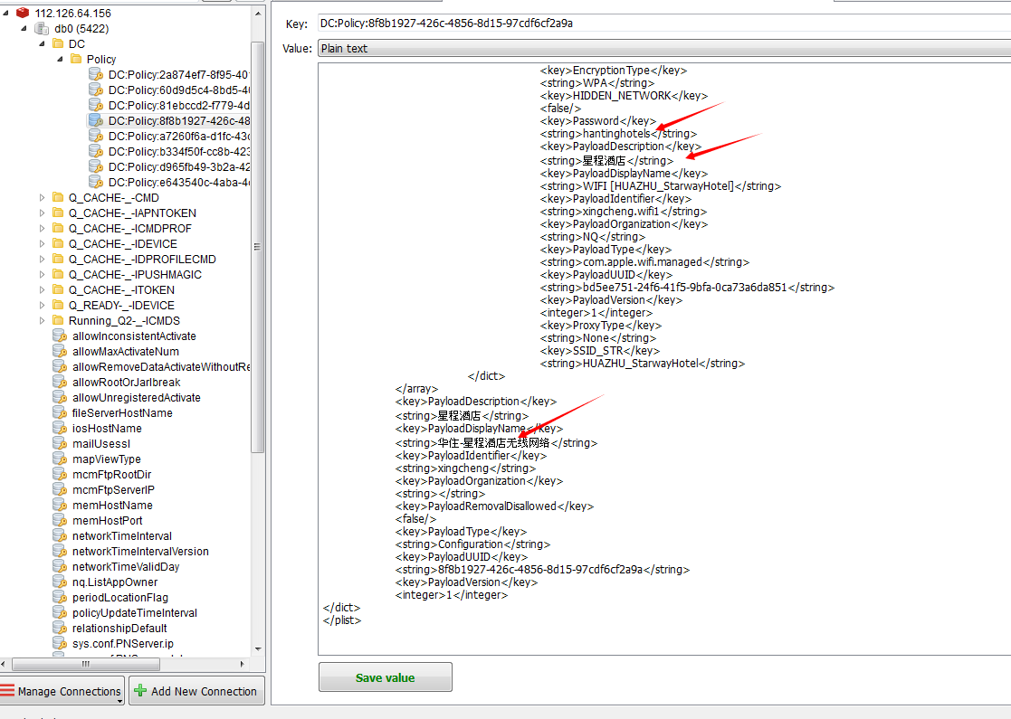Select the iosHostName key

pyautogui.click(x=107, y=429)
